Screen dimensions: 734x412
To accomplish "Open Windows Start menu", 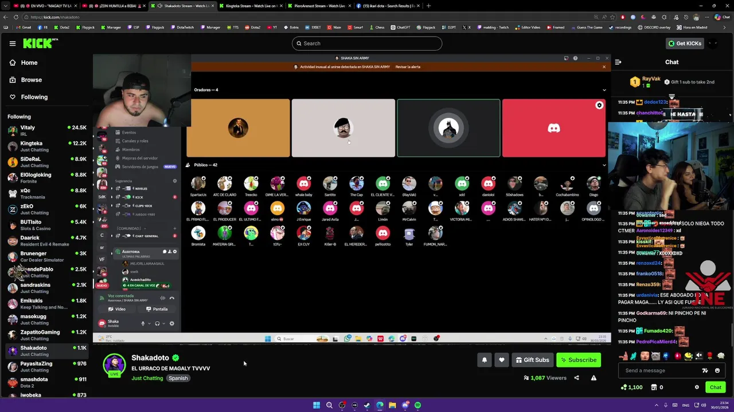I will [317, 405].
